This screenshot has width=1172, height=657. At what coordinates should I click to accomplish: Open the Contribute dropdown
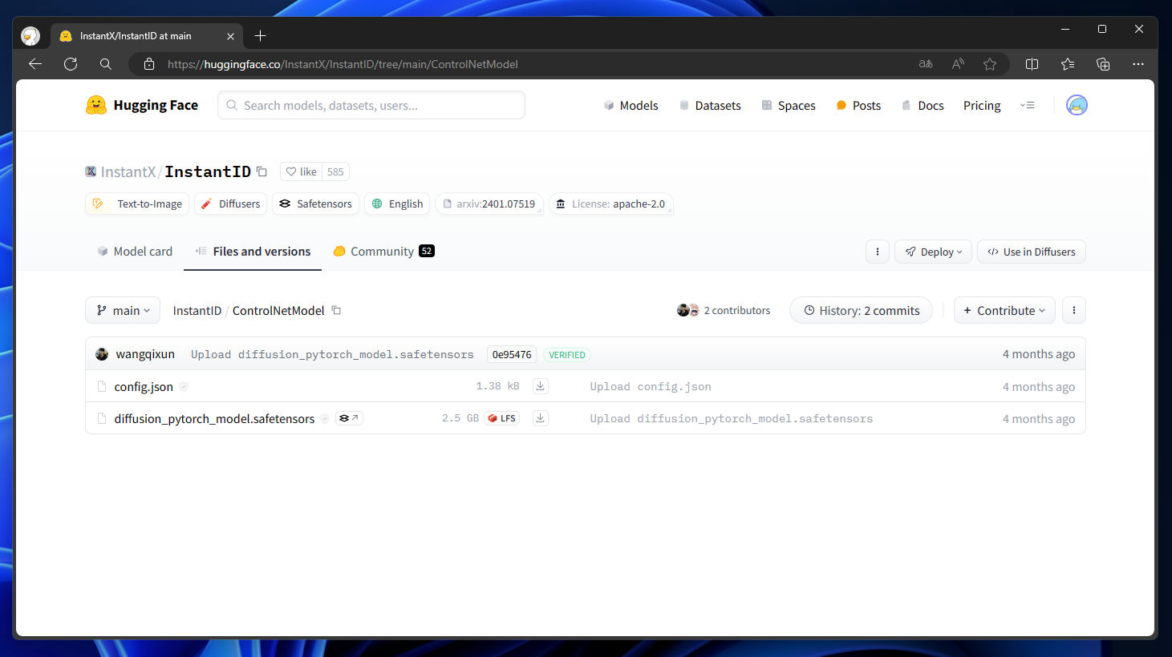click(1004, 310)
